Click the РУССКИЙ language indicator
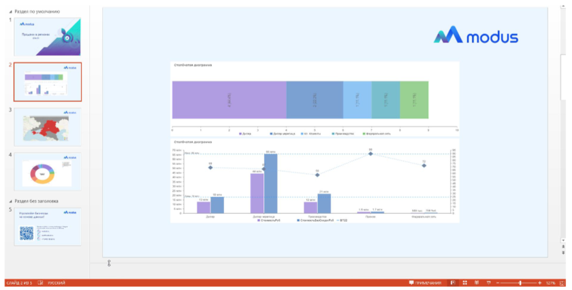 tap(57, 283)
